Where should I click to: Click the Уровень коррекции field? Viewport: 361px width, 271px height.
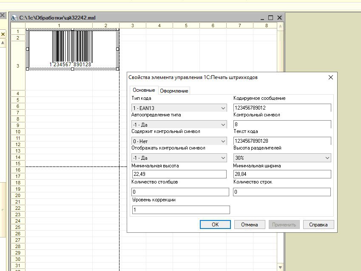coord(181,210)
